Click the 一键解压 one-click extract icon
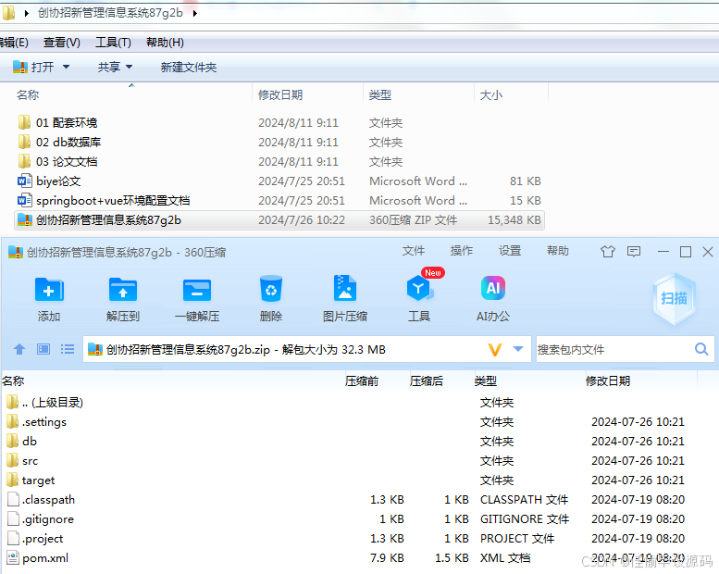719x574 pixels. click(x=197, y=290)
